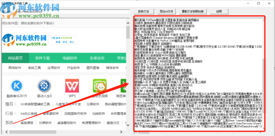
Task: Click the 爱奇艺视频 app icon
Action: pos(100,86)
